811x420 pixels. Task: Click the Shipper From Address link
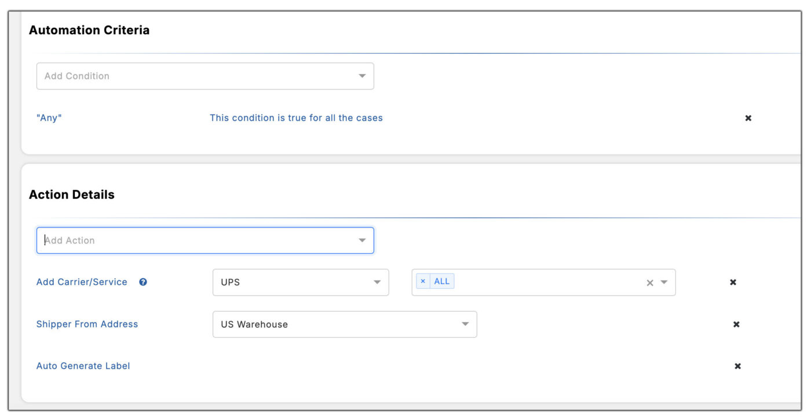point(87,324)
